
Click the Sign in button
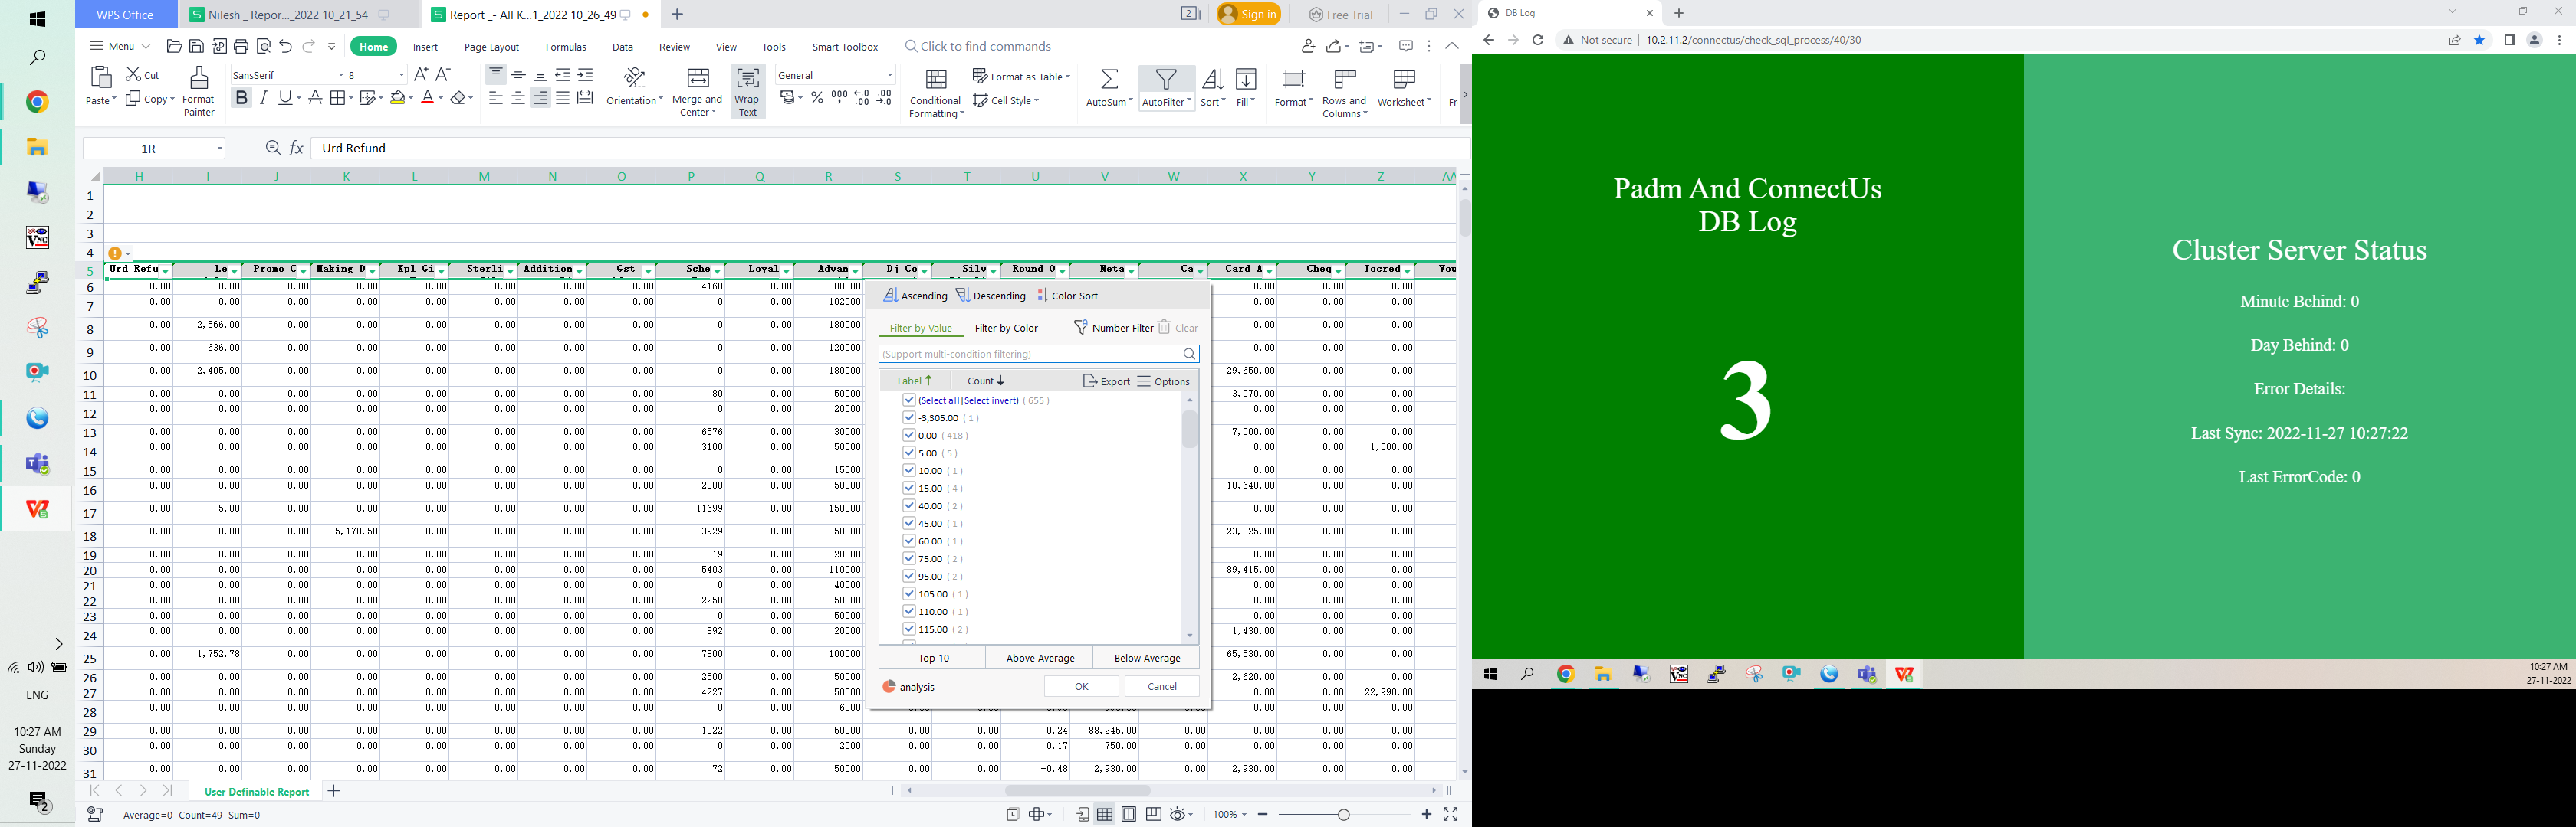click(1248, 14)
